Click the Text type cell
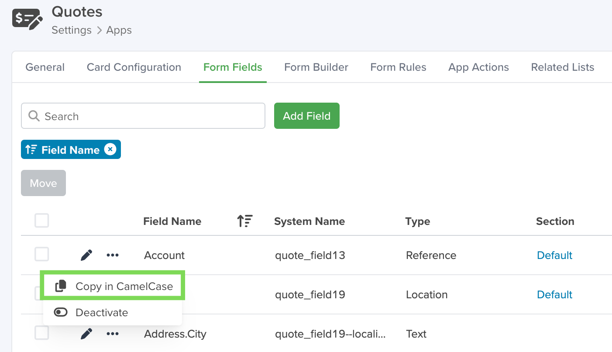Image resolution: width=612 pixels, height=352 pixels. pos(416,334)
